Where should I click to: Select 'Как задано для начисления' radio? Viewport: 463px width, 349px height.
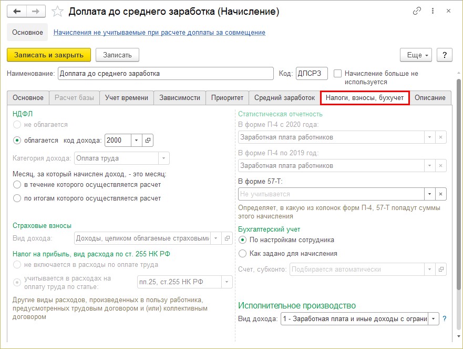pyautogui.click(x=242, y=254)
